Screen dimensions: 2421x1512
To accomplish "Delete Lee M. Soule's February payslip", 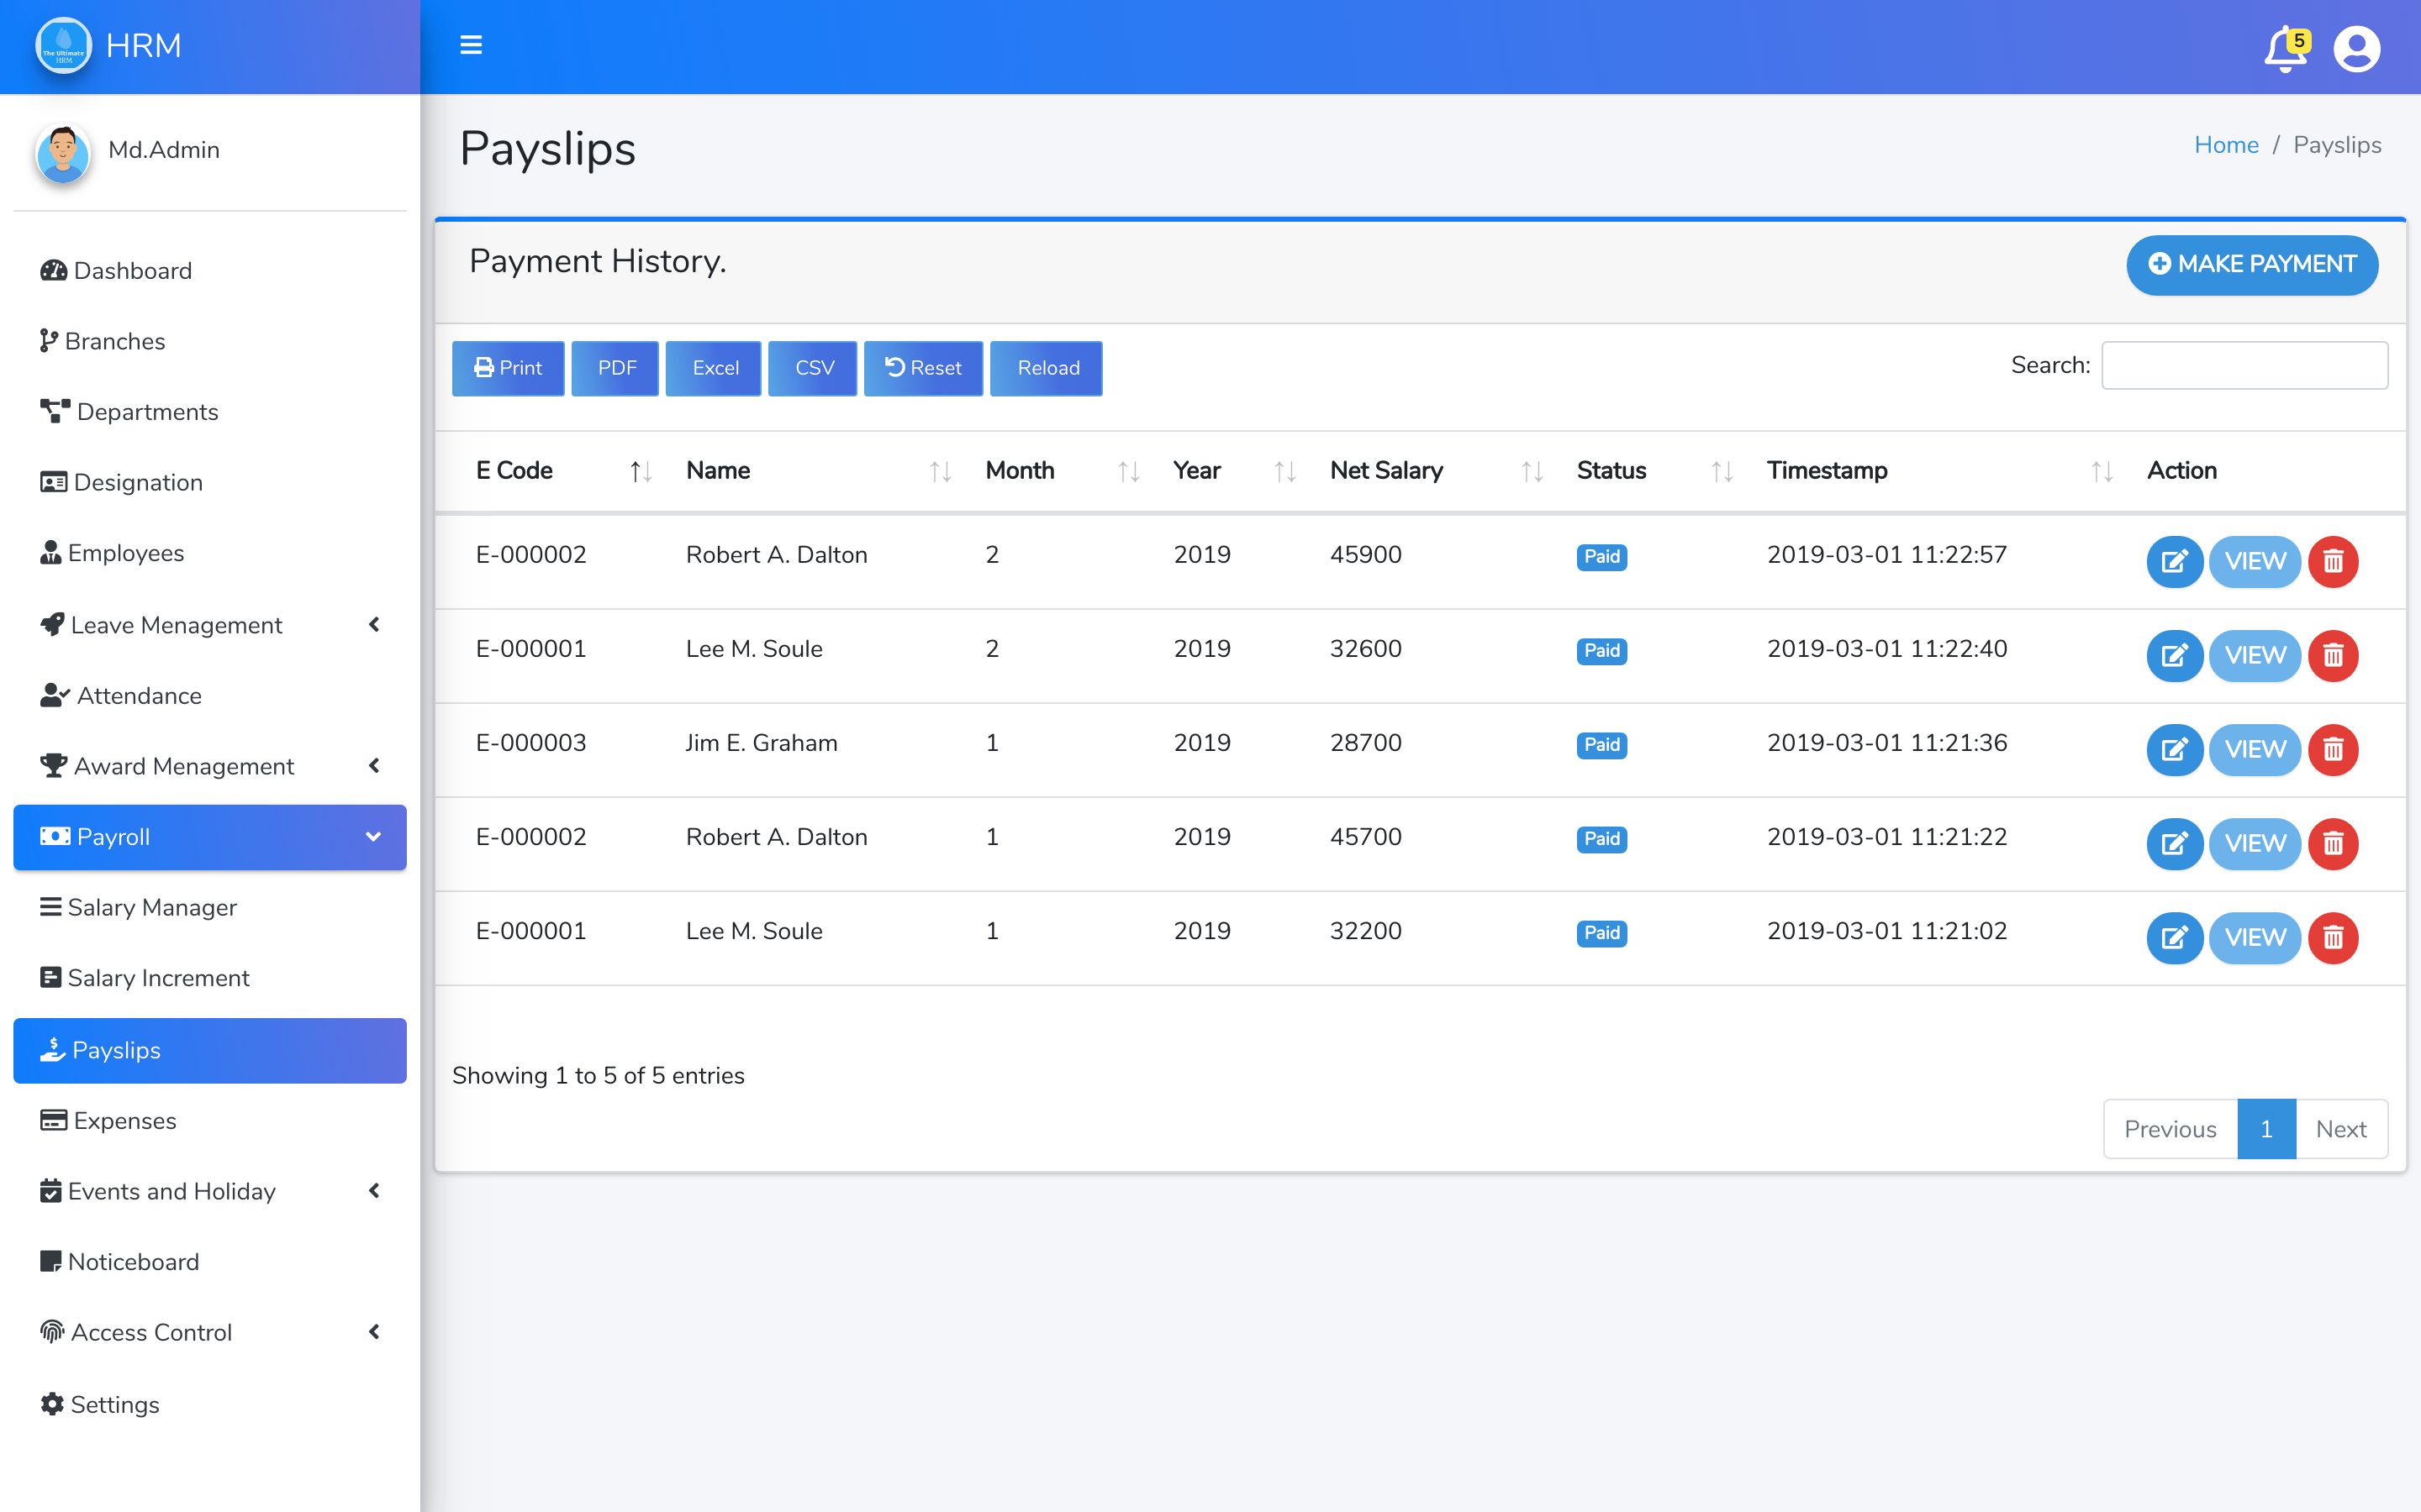I will pyautogui.click(x=2333, y=655).
